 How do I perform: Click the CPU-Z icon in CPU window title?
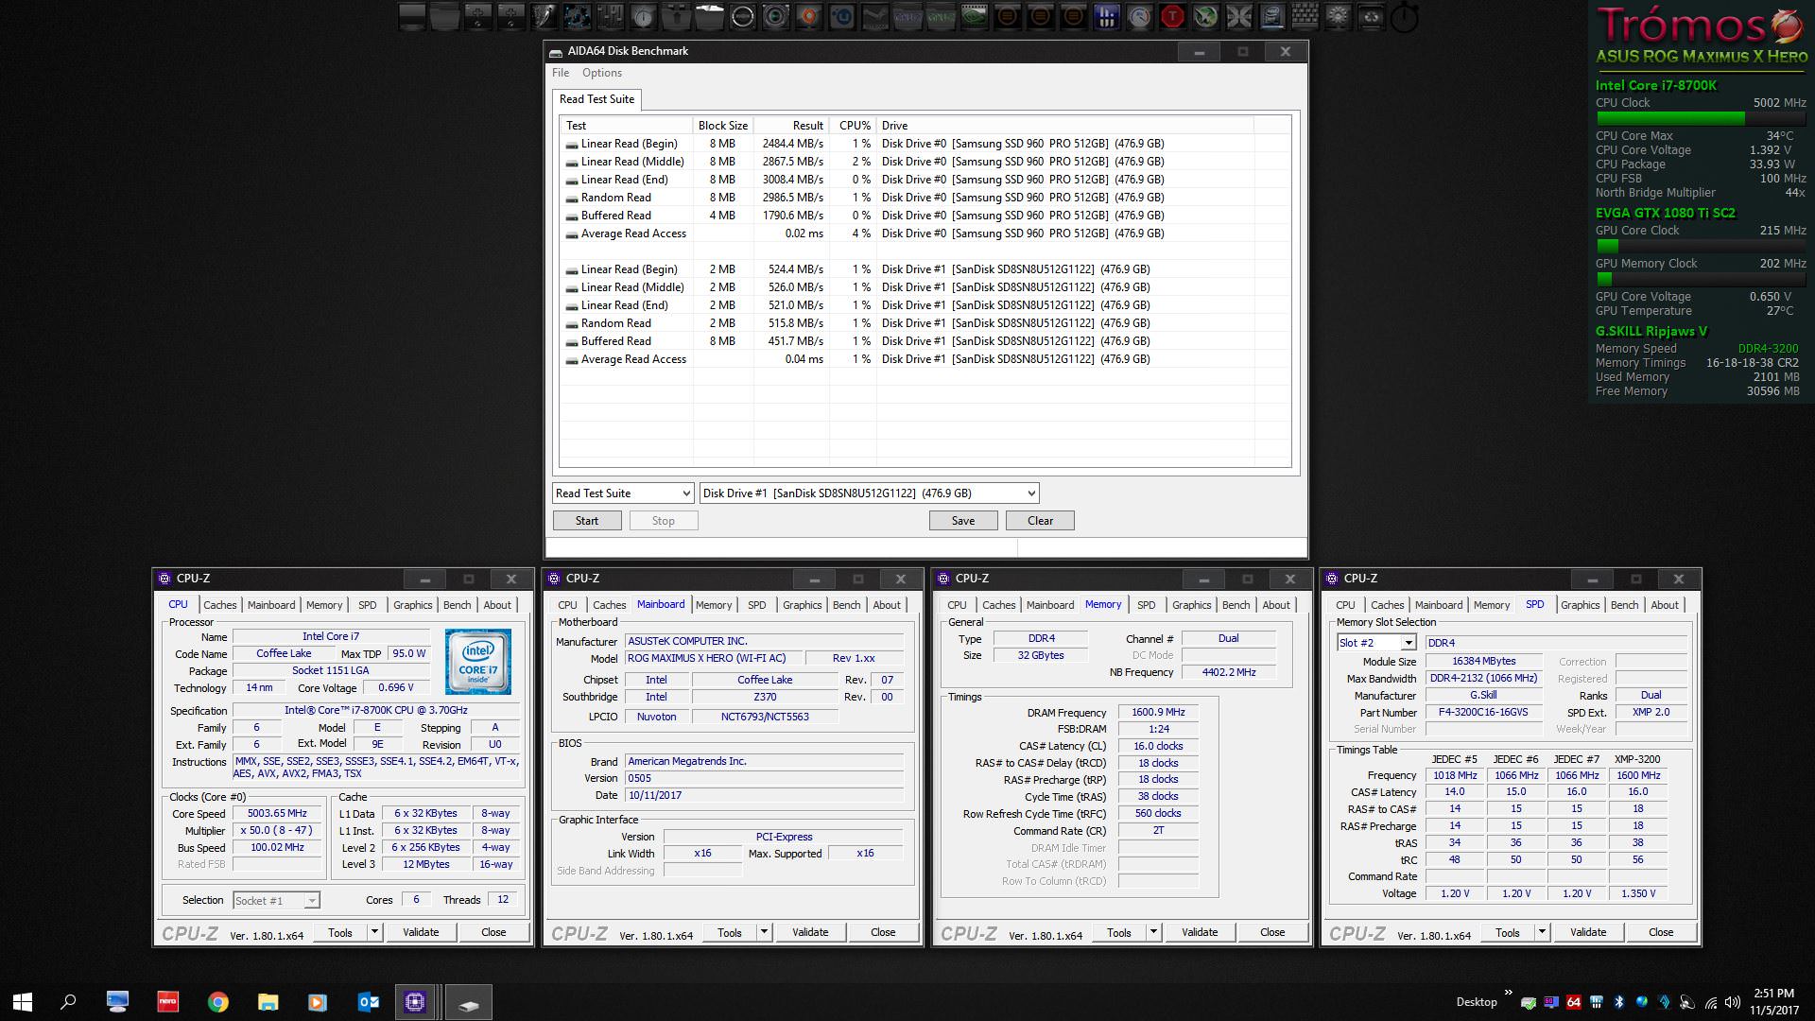coord(164,579)
